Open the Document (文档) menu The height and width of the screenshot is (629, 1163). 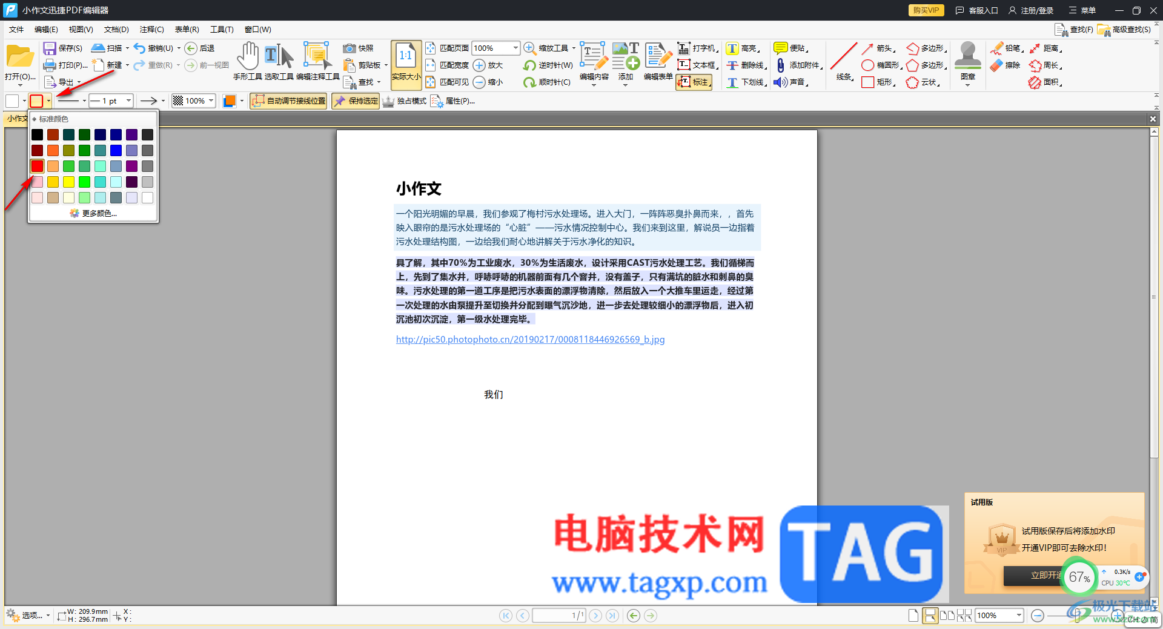(116, 30)
